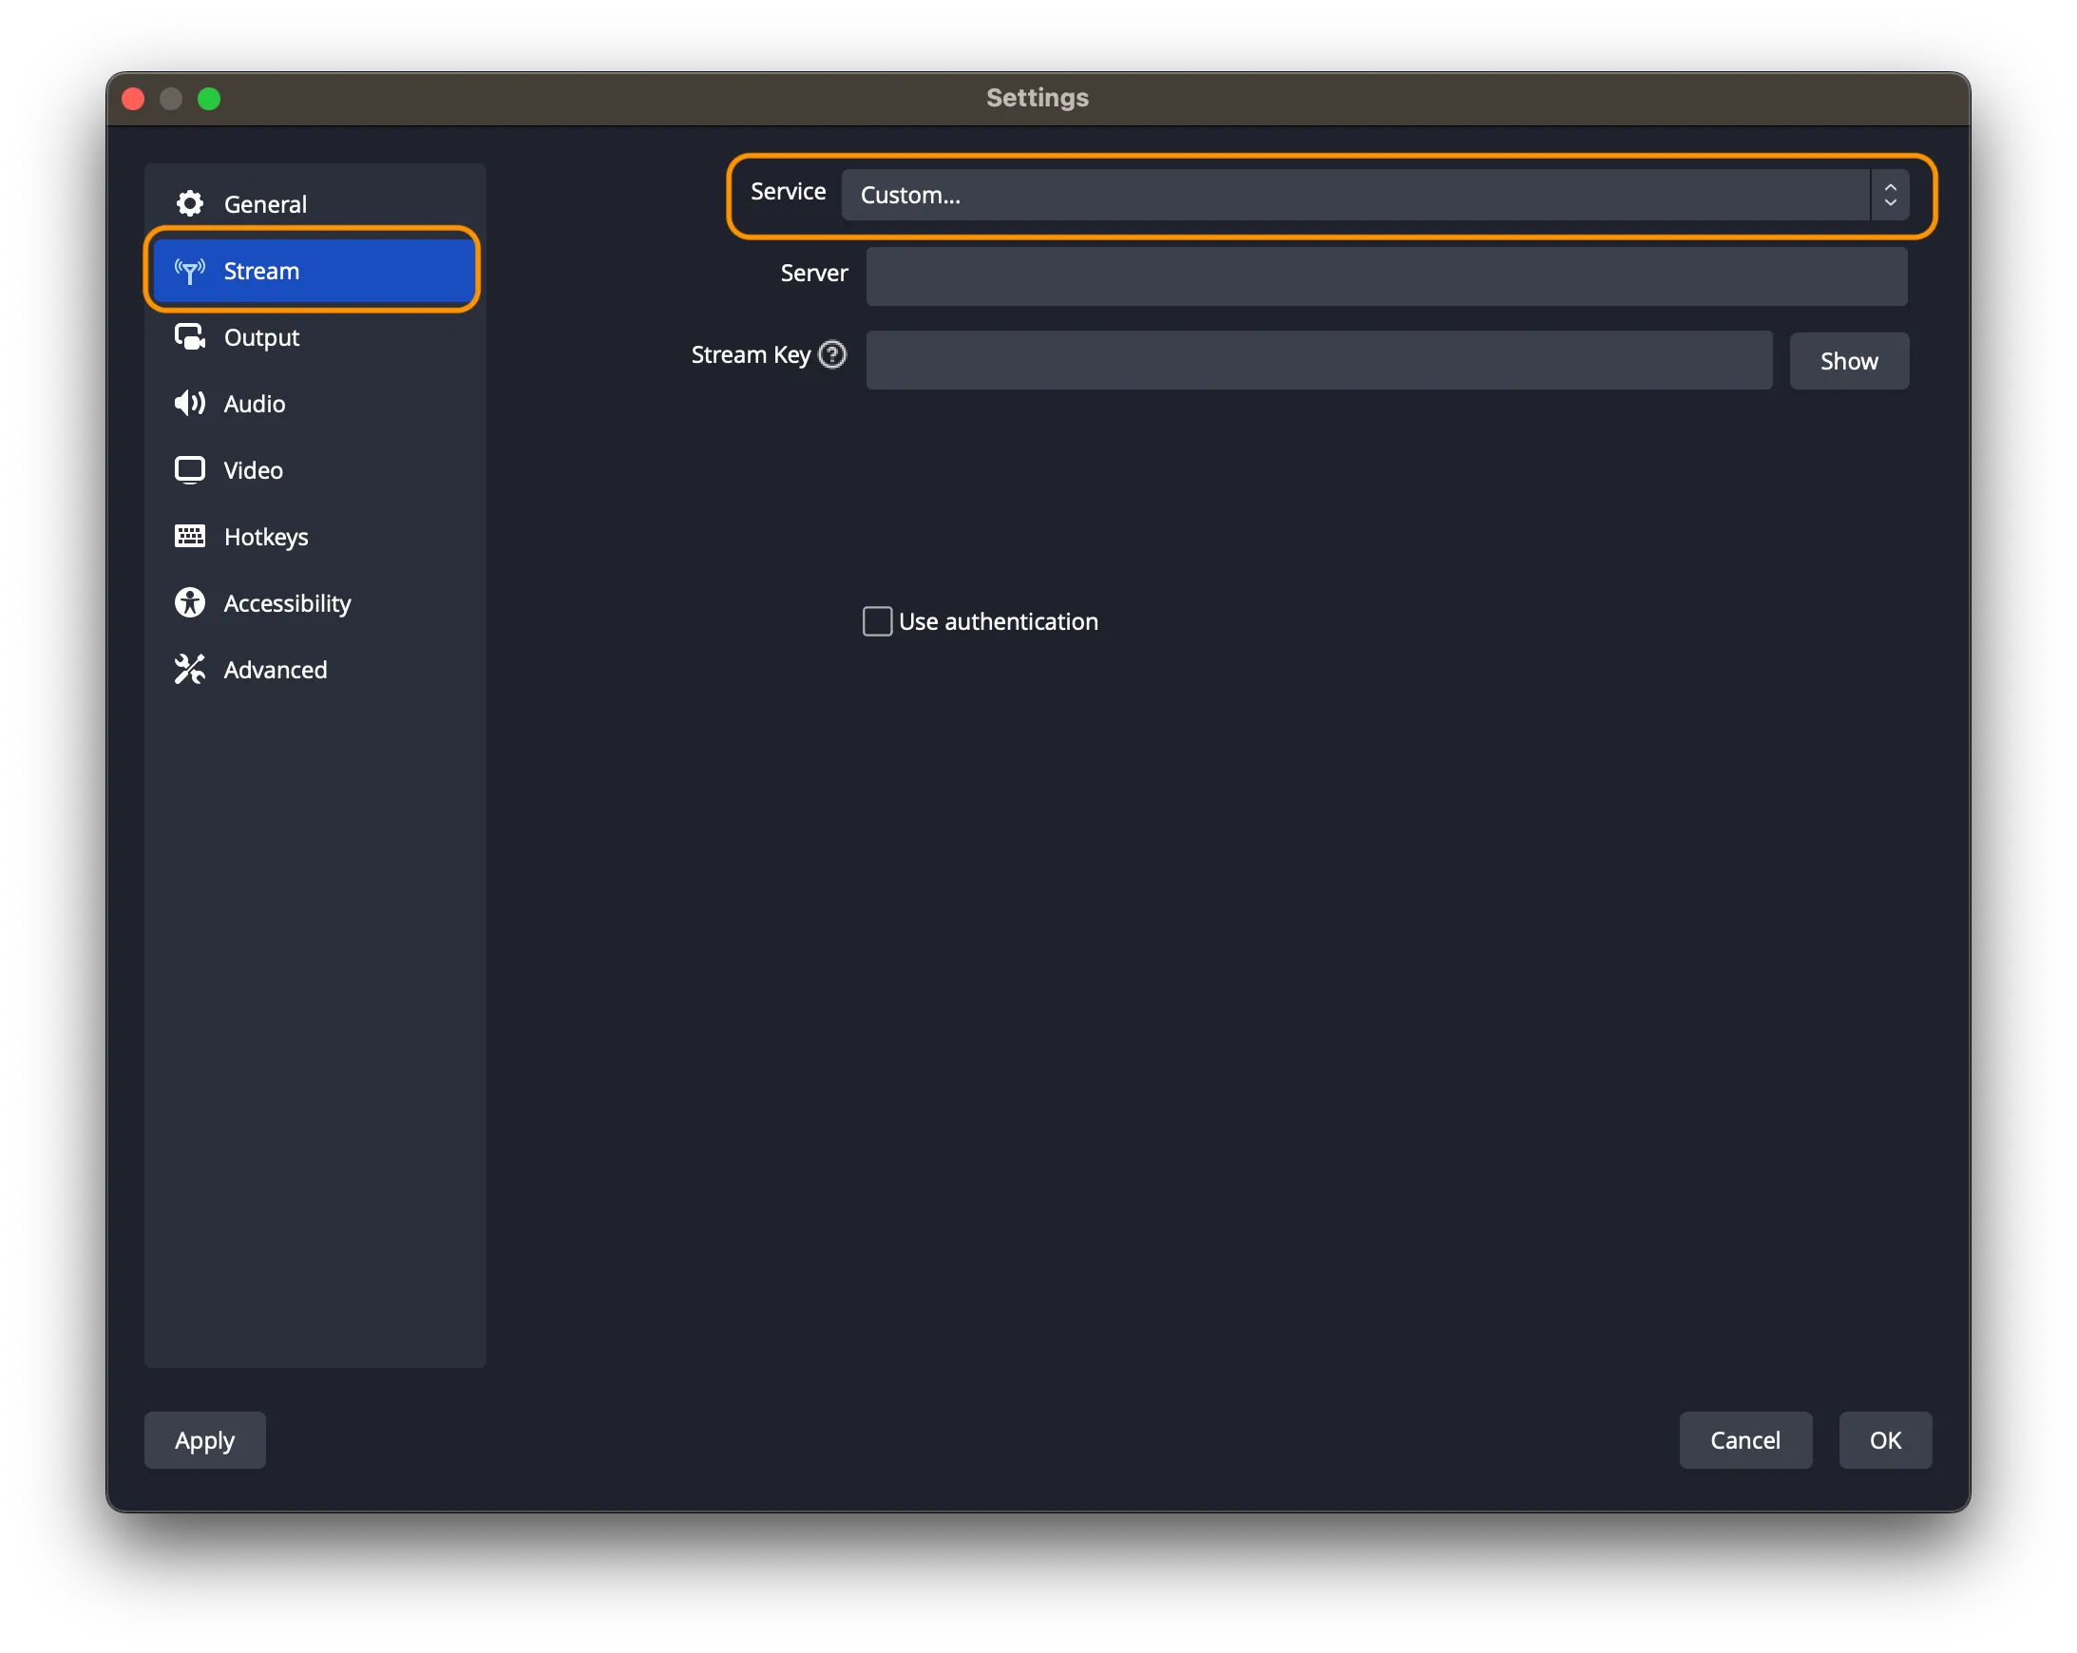Click the Accessibility person icon

tap(190, 603)
